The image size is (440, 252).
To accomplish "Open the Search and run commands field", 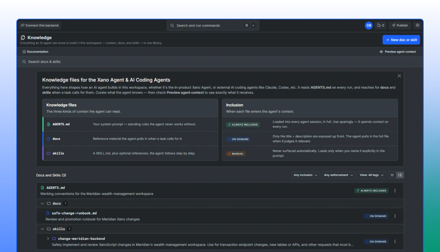I will pyautogui.click(x=213, y=26).
